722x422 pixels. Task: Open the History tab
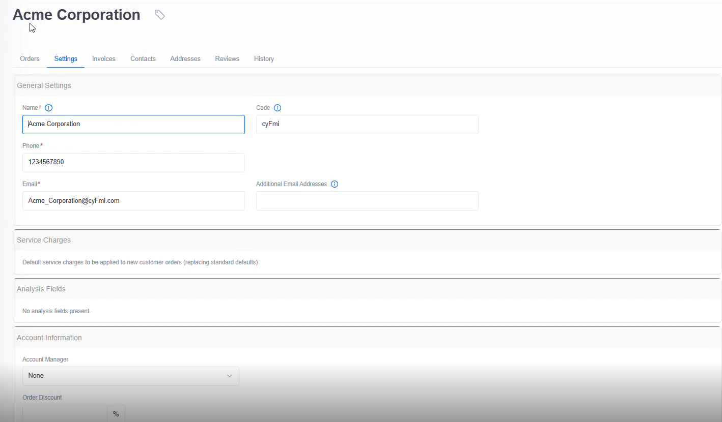tap(264, 58)
